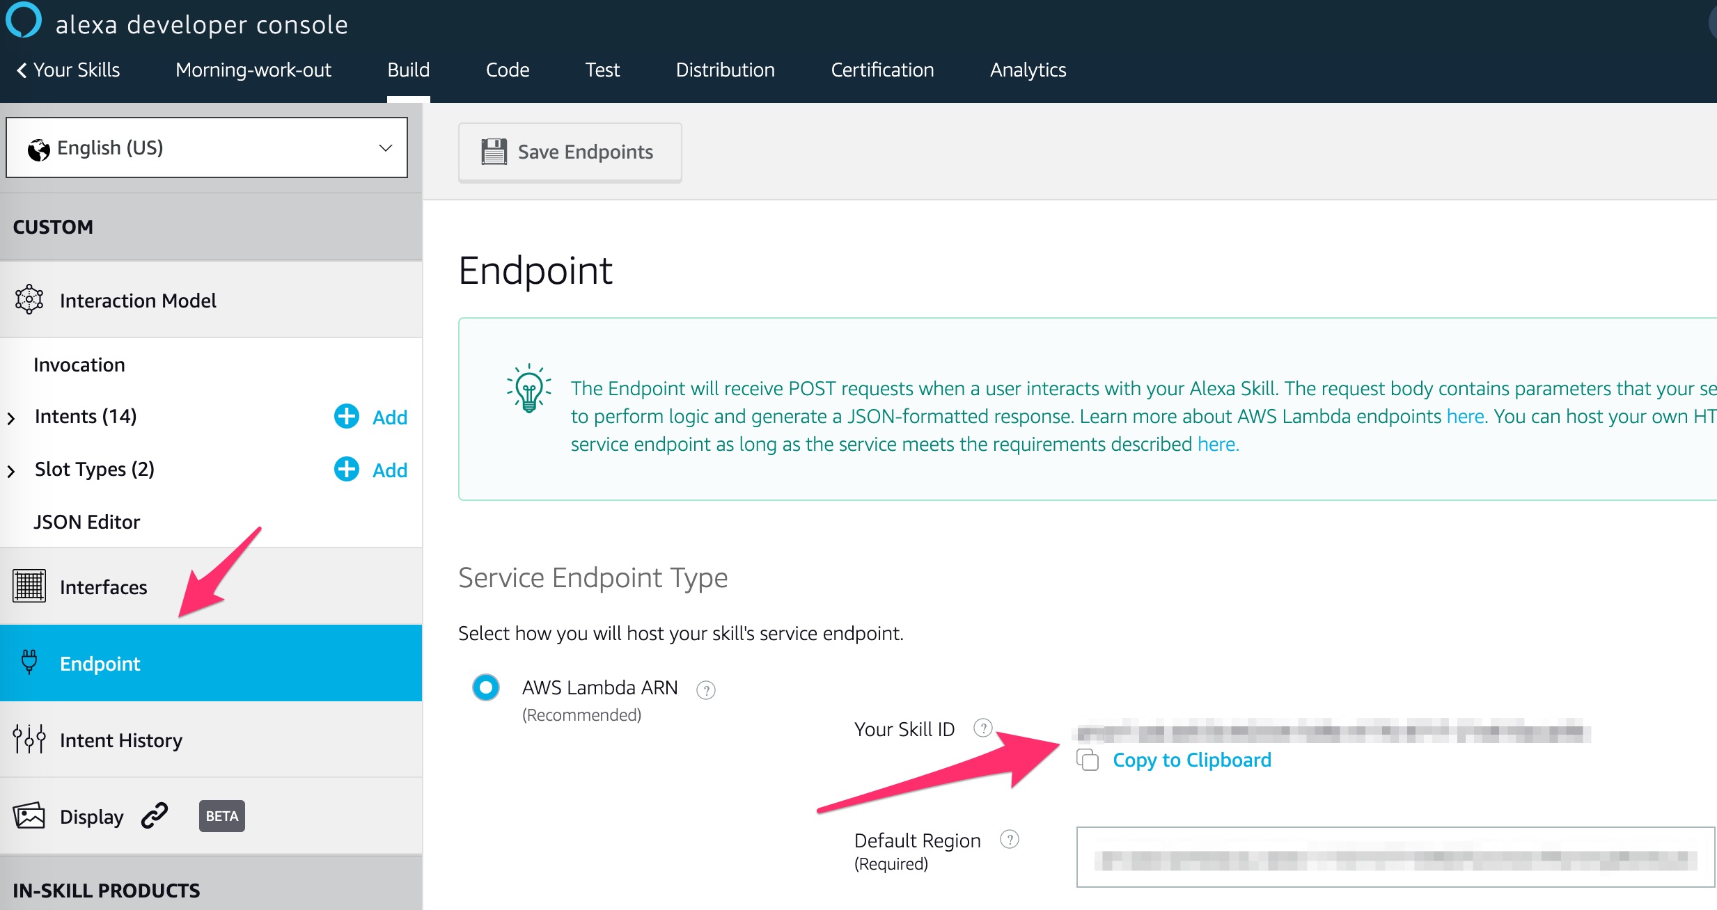Screen dimensions: 1717x910
Task: Click plus icon to add an intent
Action: pyautogui.click(x=347, y=416)
